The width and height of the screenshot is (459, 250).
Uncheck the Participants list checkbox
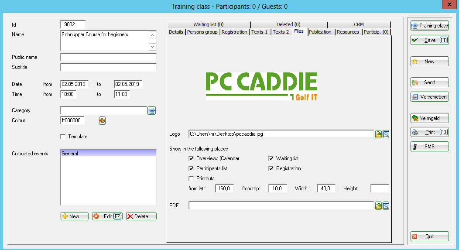pos(191,168)
